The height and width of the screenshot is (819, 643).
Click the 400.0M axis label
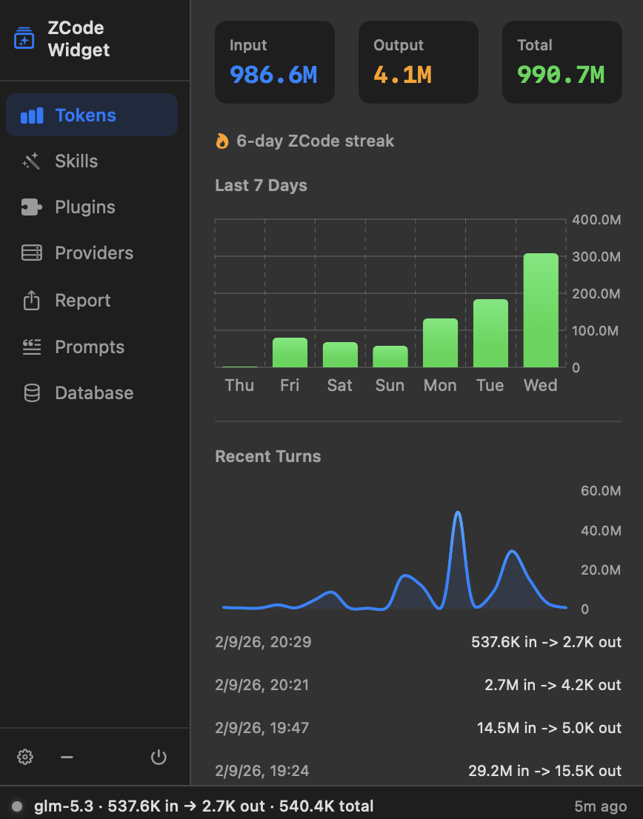(596, 219)
